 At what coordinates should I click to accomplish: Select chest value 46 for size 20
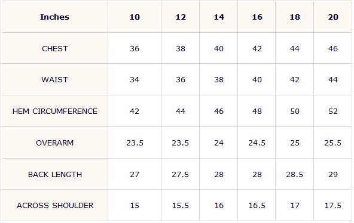click(333, 49)
